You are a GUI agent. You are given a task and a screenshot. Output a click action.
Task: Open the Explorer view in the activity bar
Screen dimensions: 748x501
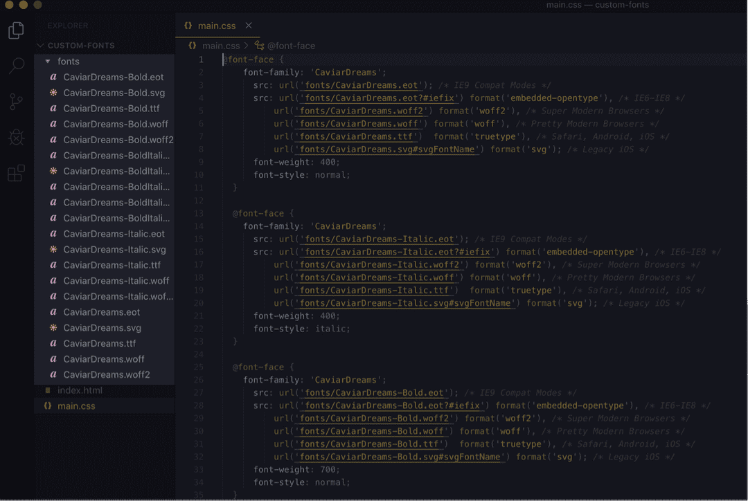coord(16,30)
